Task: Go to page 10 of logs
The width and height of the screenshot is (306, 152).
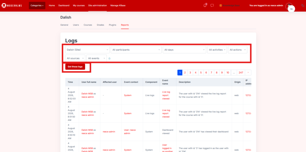Action: point(228,73)
